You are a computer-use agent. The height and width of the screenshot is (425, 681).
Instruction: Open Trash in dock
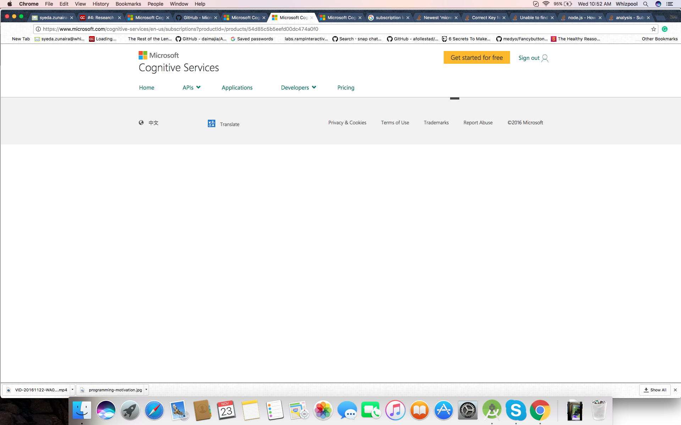[x=599, y=410]
